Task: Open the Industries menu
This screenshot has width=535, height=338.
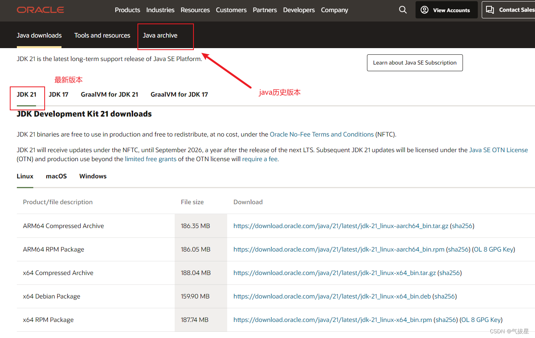Action: (x=160, y=10)
